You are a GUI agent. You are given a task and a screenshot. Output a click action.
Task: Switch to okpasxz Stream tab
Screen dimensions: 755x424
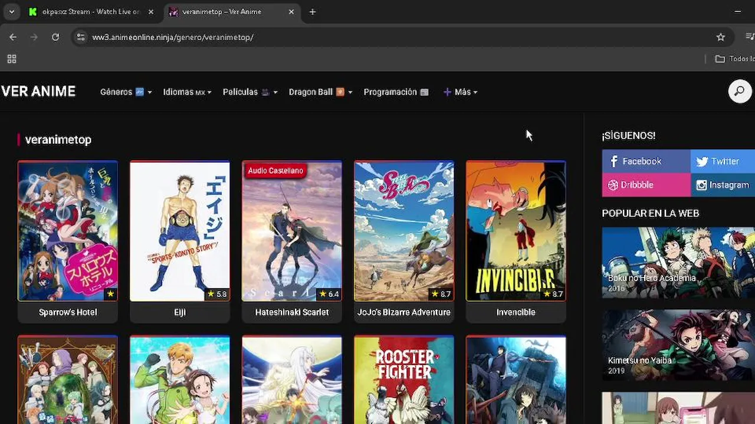91,12
